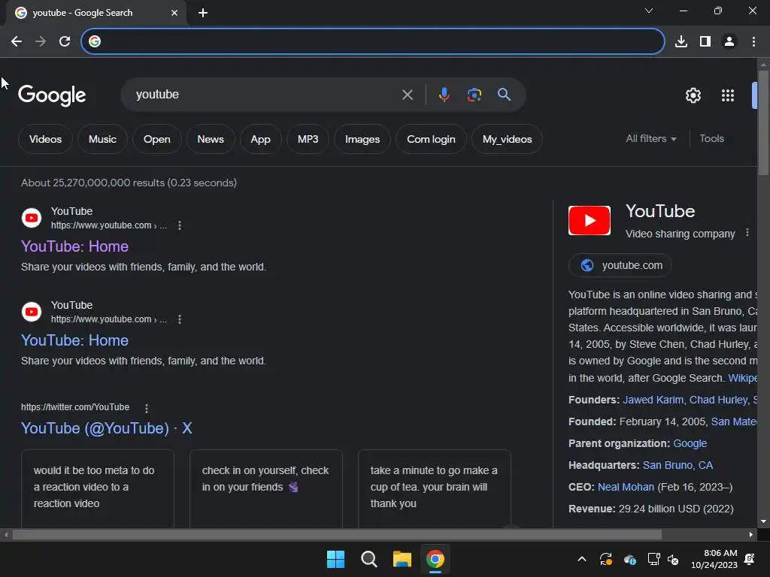Open the Google apps grid icon
This screenshot has height=577, width=770.
point(728,95)
